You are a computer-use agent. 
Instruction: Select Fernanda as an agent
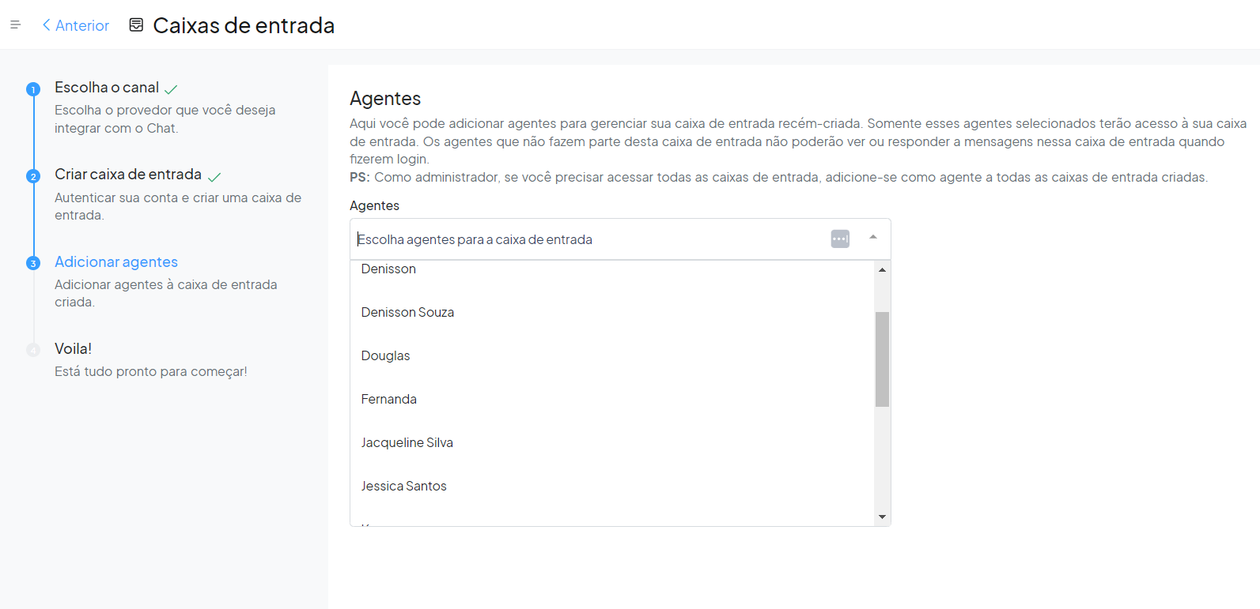[388, 399]
